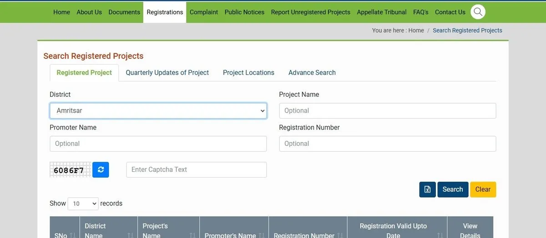
Task: Refresh the captcha image
Action: [101, 170]
